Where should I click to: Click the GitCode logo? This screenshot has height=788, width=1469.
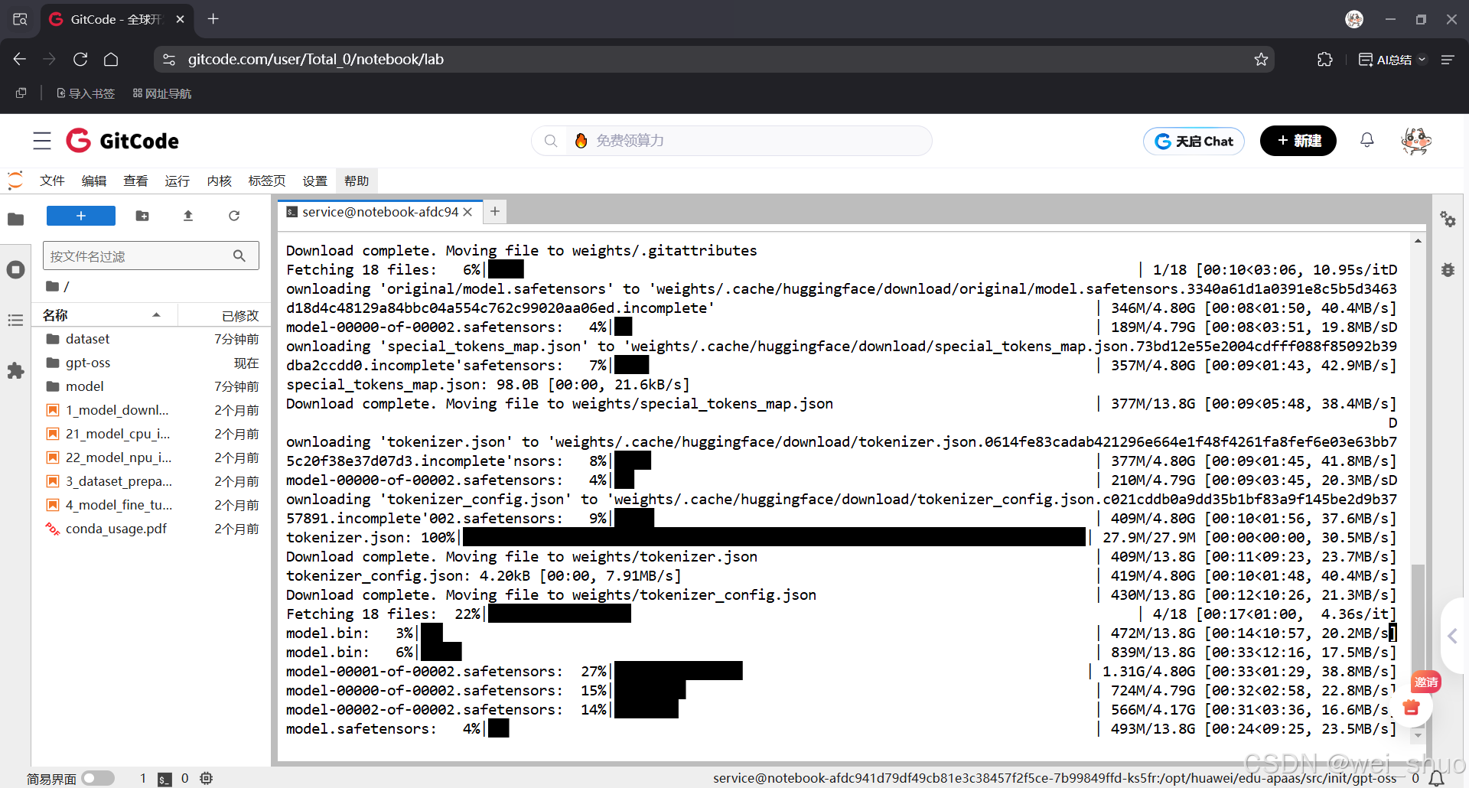(122, 141)
